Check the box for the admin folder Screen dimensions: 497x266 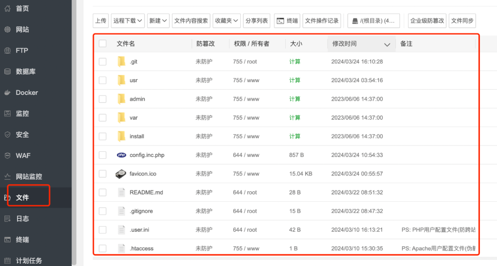tap(103, 99)
